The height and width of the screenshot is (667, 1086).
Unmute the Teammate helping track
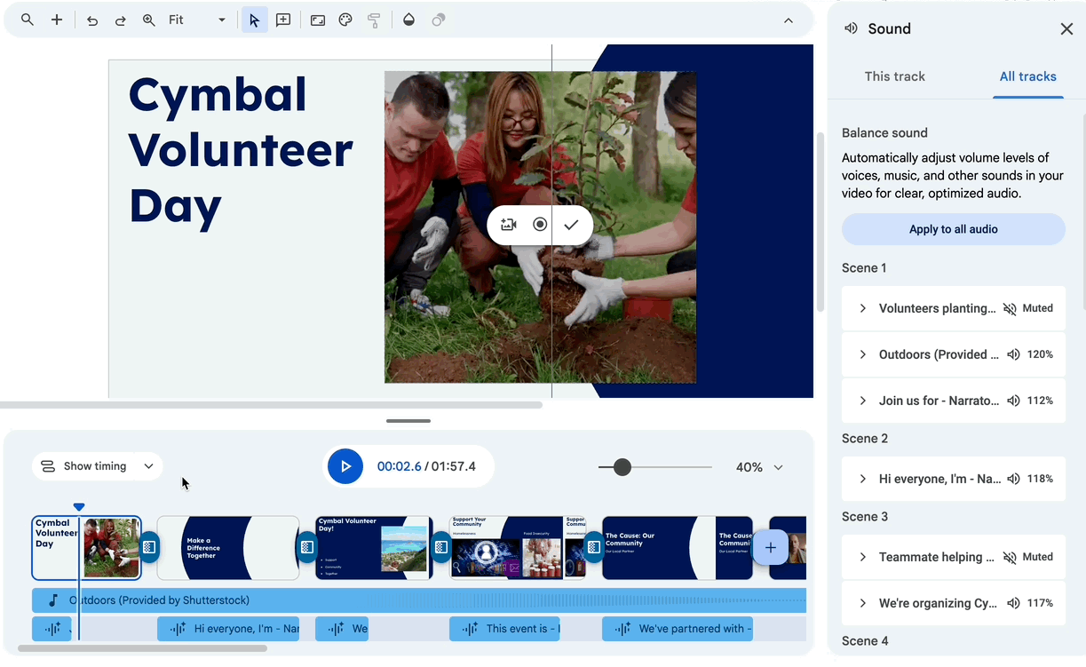pos(1010,557)
